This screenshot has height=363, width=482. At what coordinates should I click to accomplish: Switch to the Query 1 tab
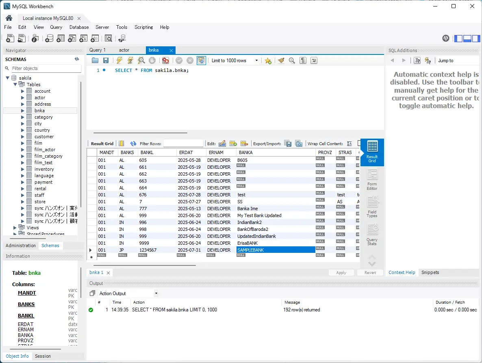(98, 50)
